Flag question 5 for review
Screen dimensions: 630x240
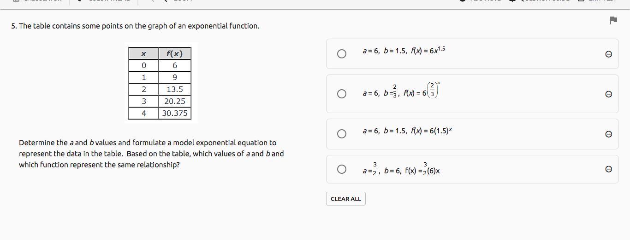click(x=613, y=20)
